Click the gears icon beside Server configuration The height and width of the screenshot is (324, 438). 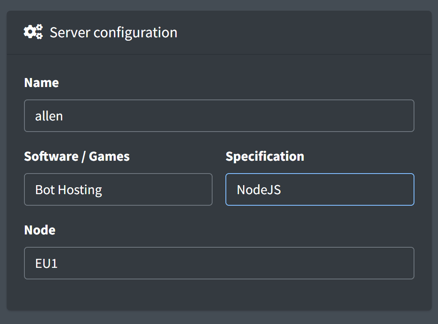33,32
